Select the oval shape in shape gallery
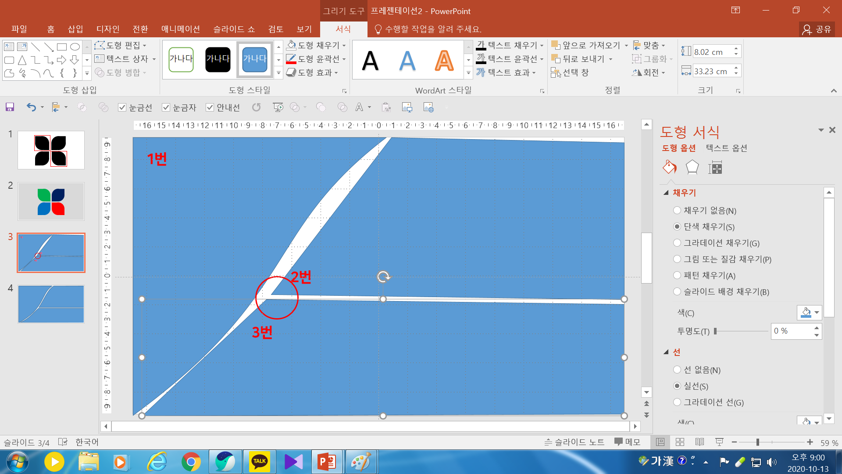 tap(75, 47)
